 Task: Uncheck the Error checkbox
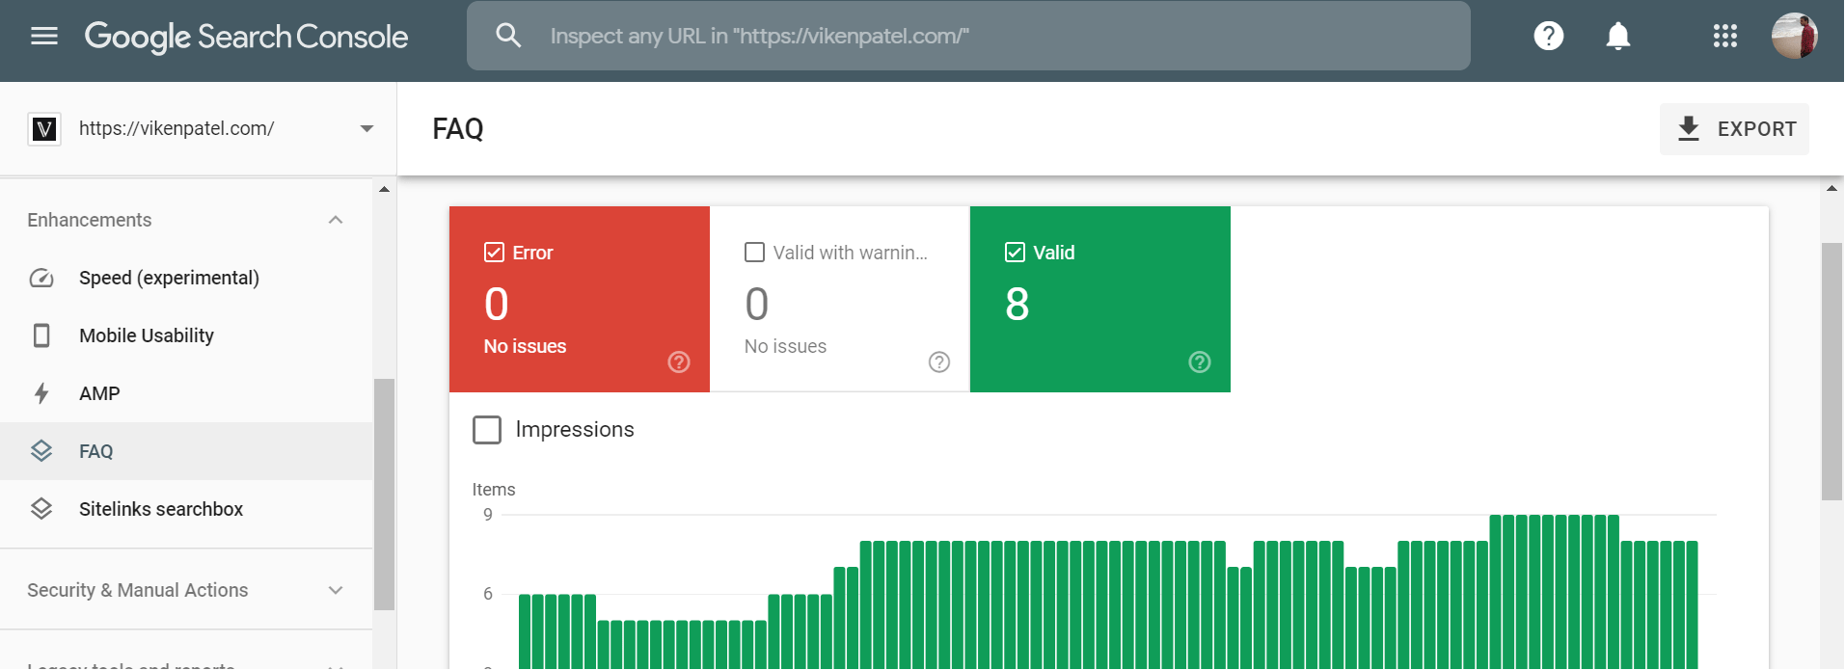(494, 253)
